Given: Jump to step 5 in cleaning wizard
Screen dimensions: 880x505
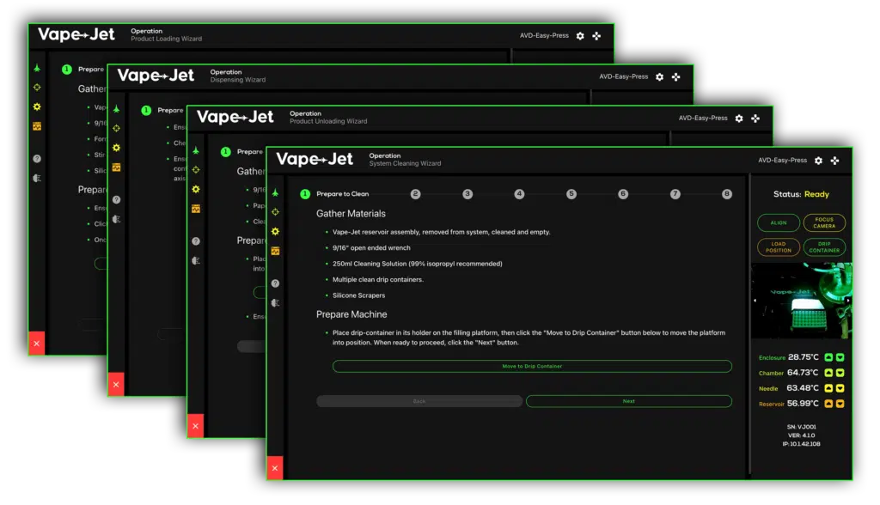Looking at the screenshot, I should point(571,194).
